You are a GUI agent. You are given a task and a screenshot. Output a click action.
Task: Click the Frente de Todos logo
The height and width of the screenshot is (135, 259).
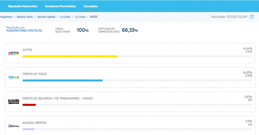13,77
